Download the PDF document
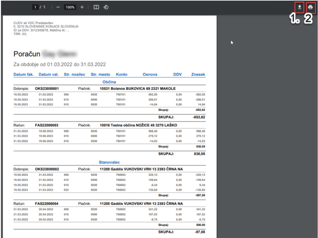 (x=299, y=7)
